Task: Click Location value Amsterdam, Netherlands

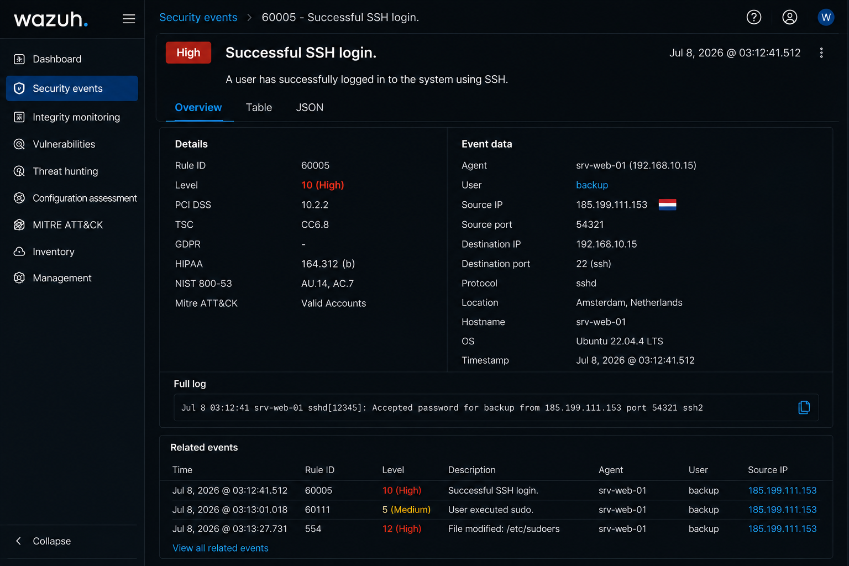Action: pos(629,302)
